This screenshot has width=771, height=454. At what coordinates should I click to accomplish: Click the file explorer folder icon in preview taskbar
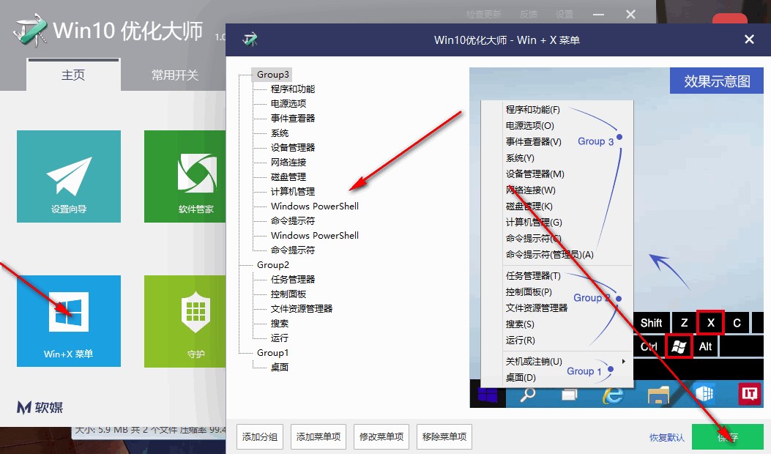tap(658, 395)
